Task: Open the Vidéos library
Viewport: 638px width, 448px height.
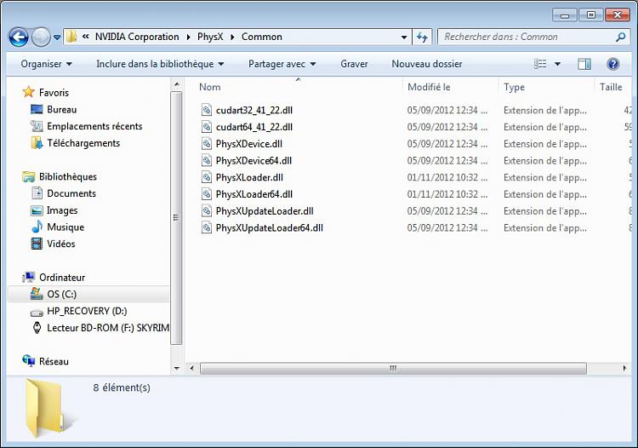Action: tap(61, 244)
